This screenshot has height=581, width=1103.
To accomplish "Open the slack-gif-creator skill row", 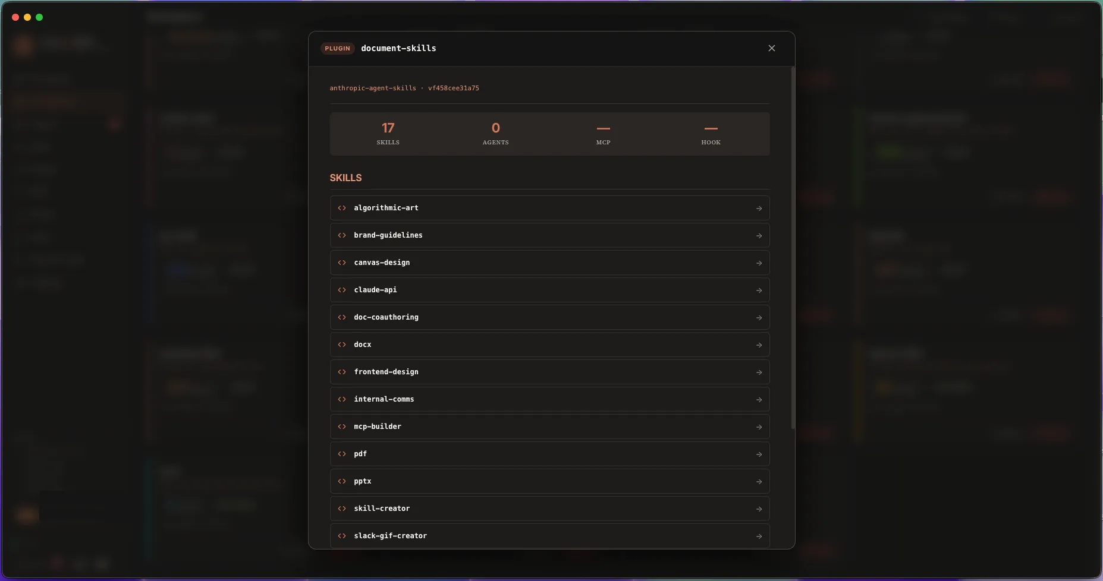I will coord(549,536).
